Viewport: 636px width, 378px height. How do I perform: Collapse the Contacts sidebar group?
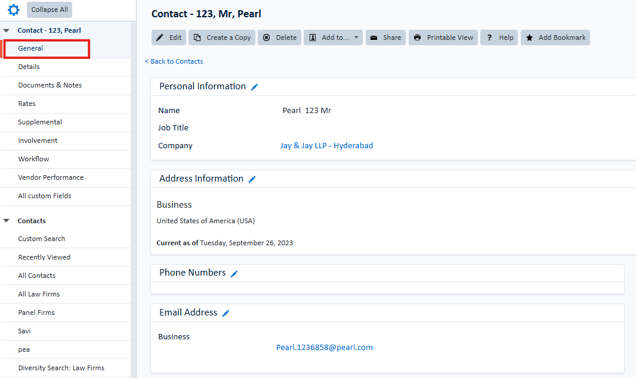(x=7, y=221)
